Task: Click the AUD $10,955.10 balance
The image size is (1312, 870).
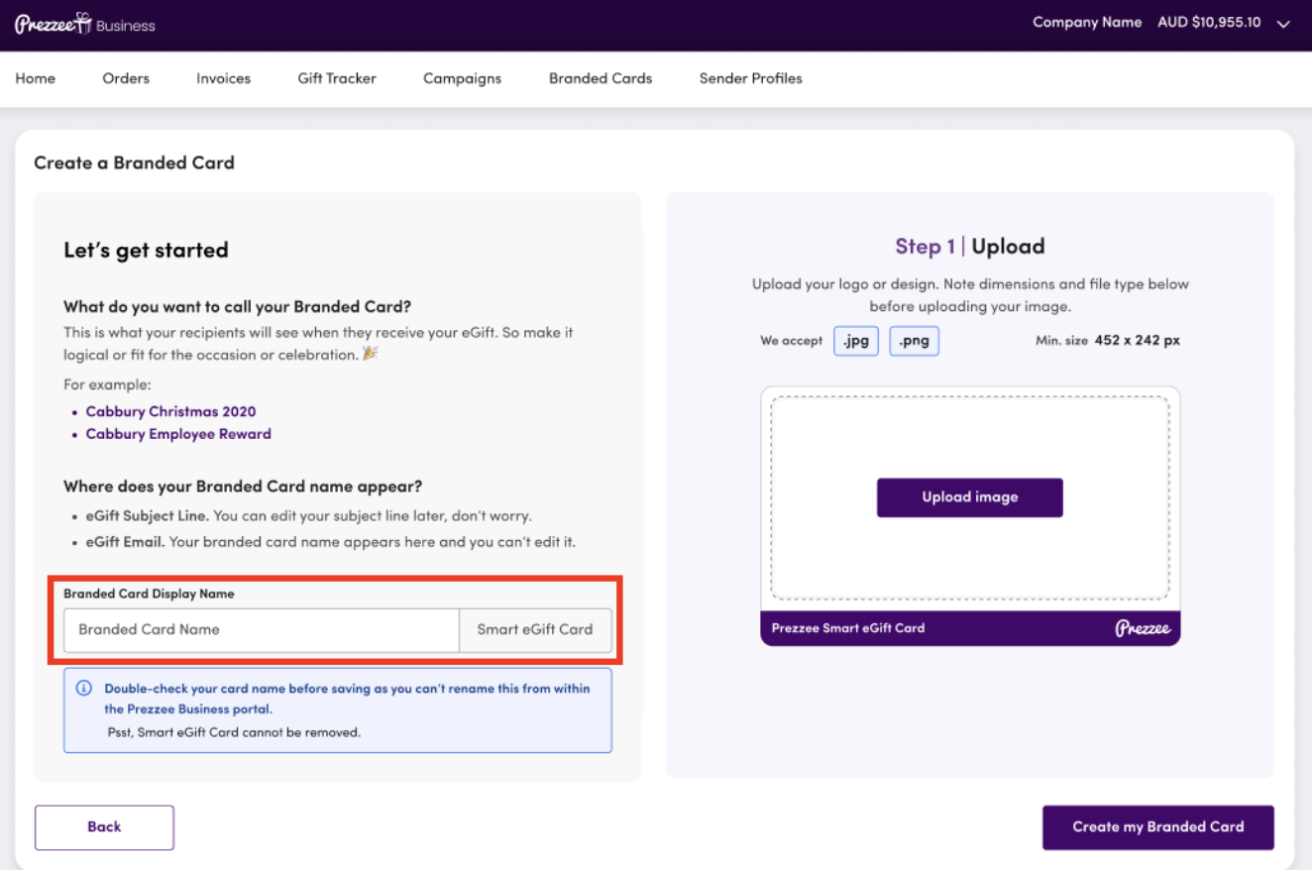Action: click(1209, 22)
